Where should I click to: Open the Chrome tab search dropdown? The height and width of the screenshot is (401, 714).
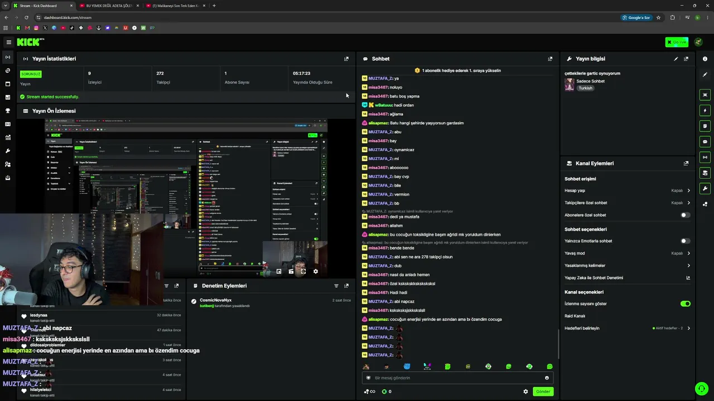[7, 6]
